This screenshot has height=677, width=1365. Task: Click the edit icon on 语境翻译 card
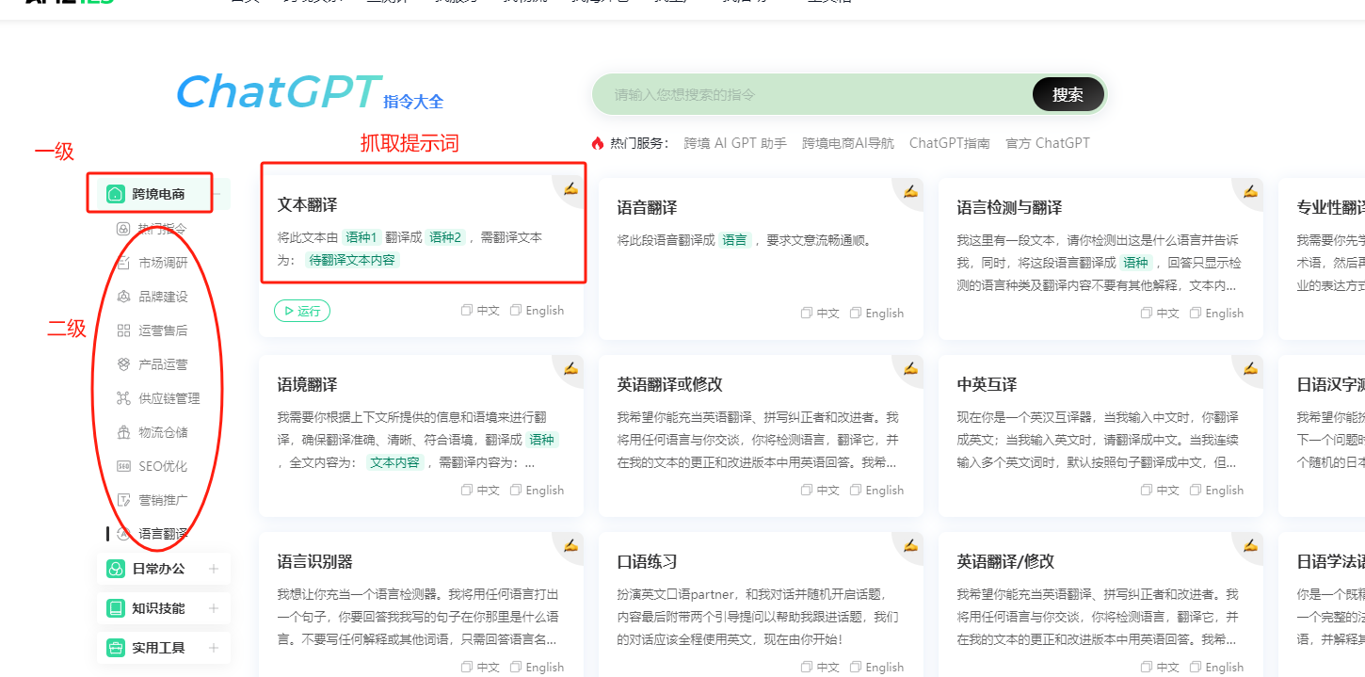(570, 368)
